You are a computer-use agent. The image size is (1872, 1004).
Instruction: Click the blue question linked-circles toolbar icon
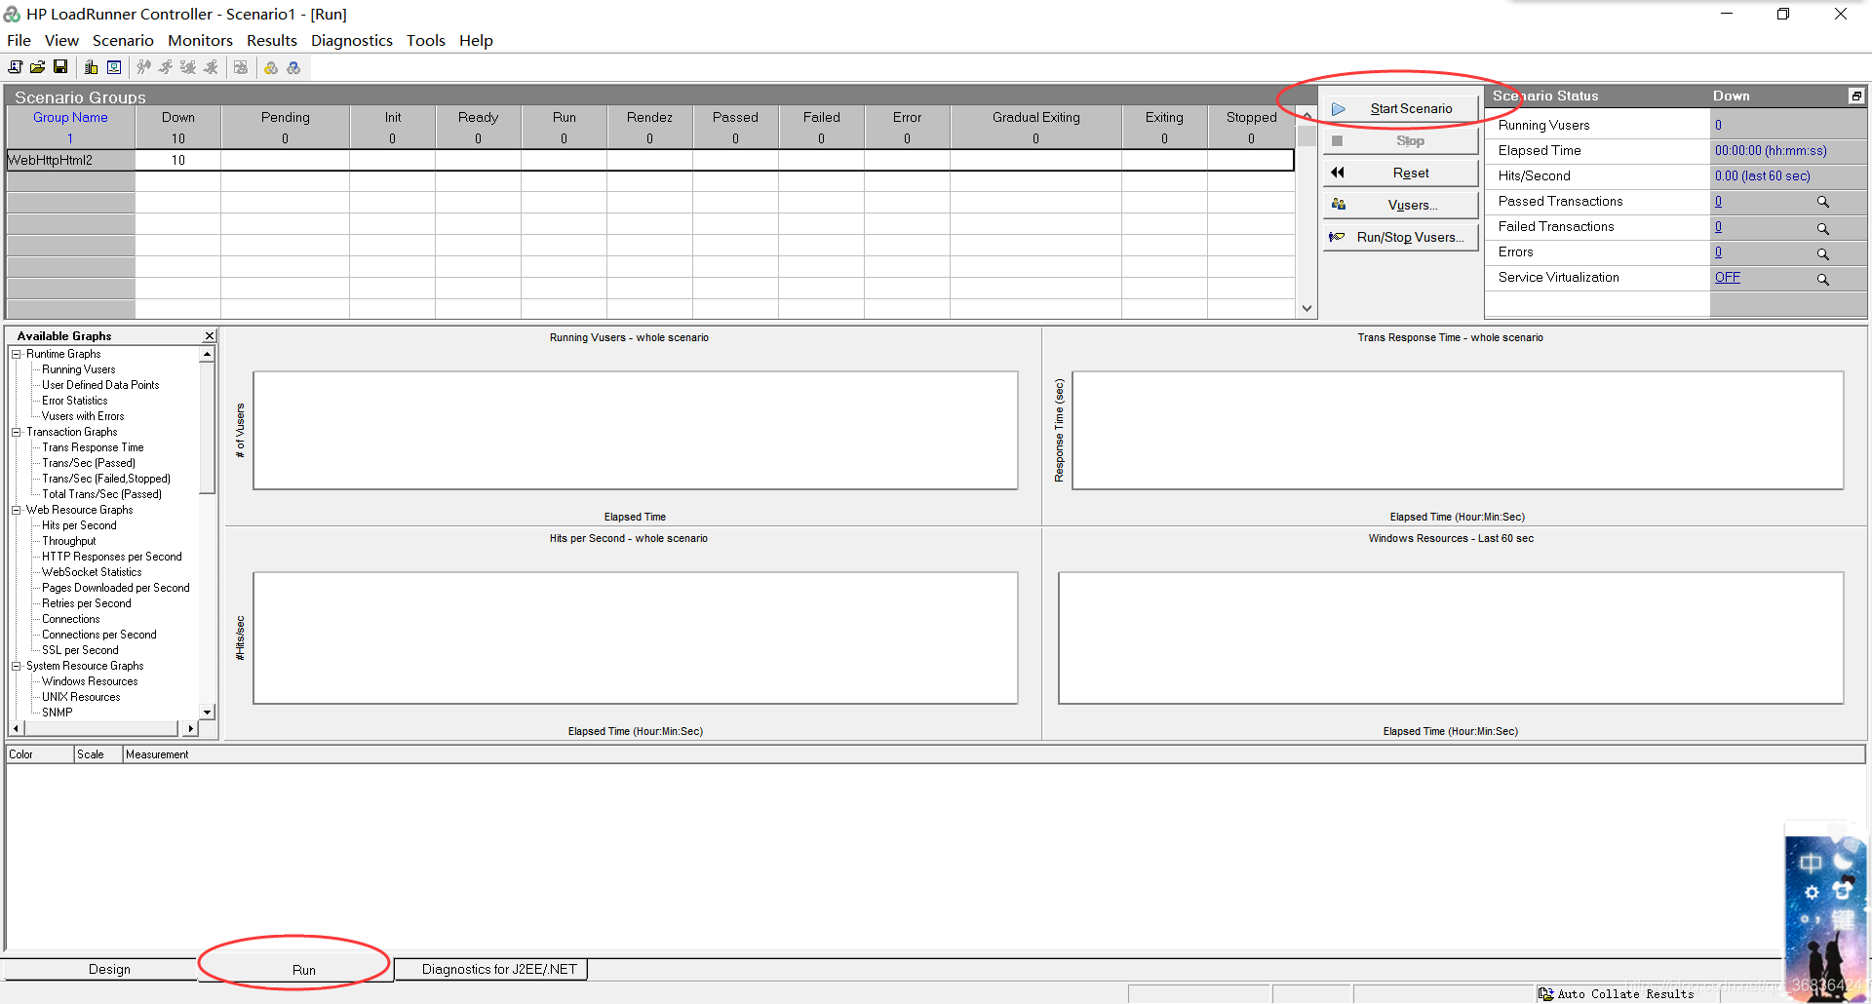coord(293,67)
